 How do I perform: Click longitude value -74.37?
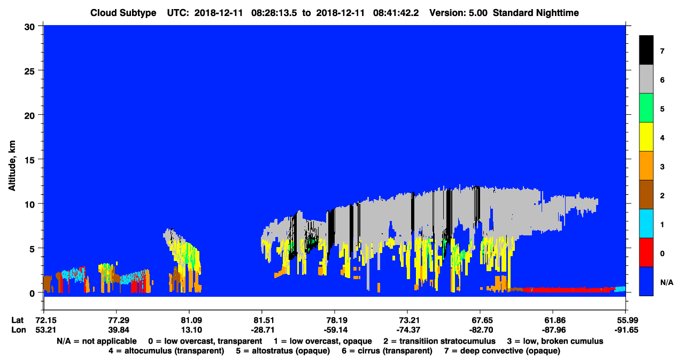coord(407,330)
